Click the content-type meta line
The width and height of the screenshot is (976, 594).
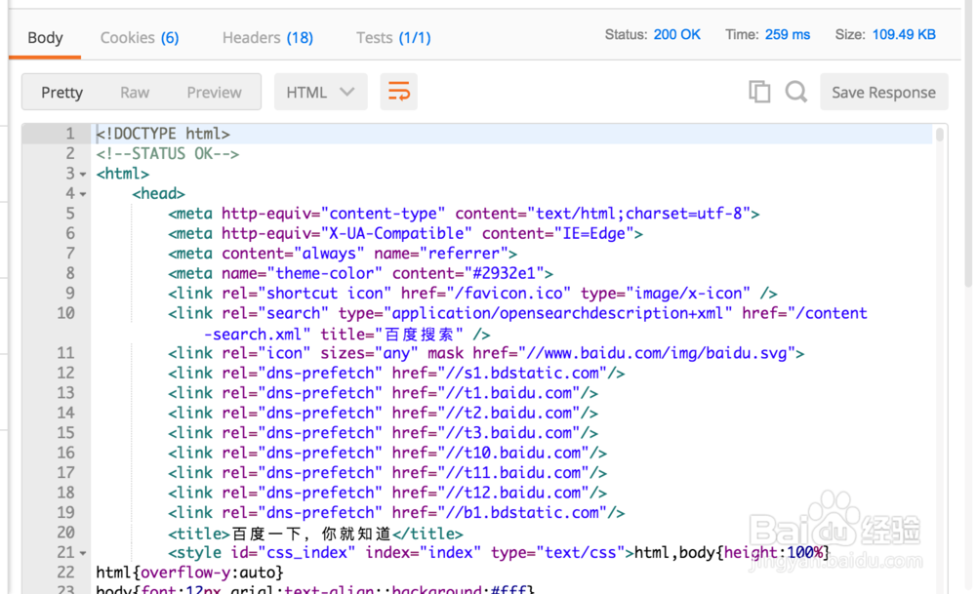pyautogui.click(x=464, y=214)
